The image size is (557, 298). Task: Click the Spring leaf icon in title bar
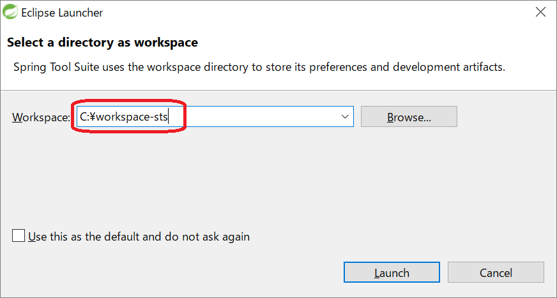(x=11, y=12)
